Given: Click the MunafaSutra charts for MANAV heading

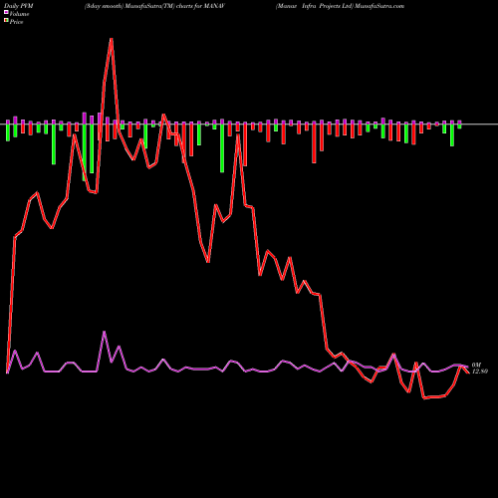Looking at the screenshot, I should coord(155,6).
